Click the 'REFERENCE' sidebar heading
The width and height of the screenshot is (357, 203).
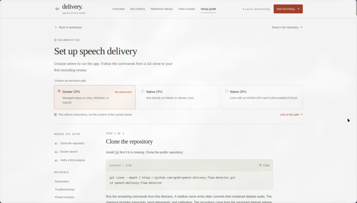tap(61, 172)
